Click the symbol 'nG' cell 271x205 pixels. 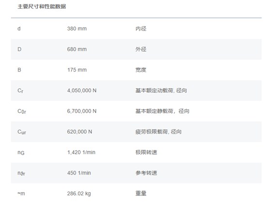click(x=21, y=152)
